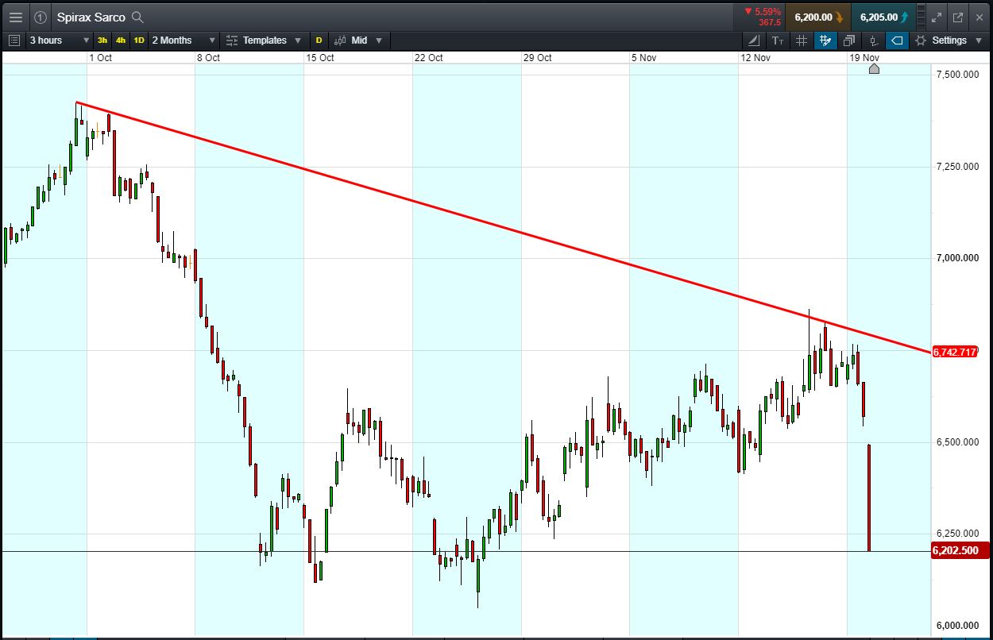Select the text annotation tool
Viewport: 993px width, 640px height.
click(778, 40)
